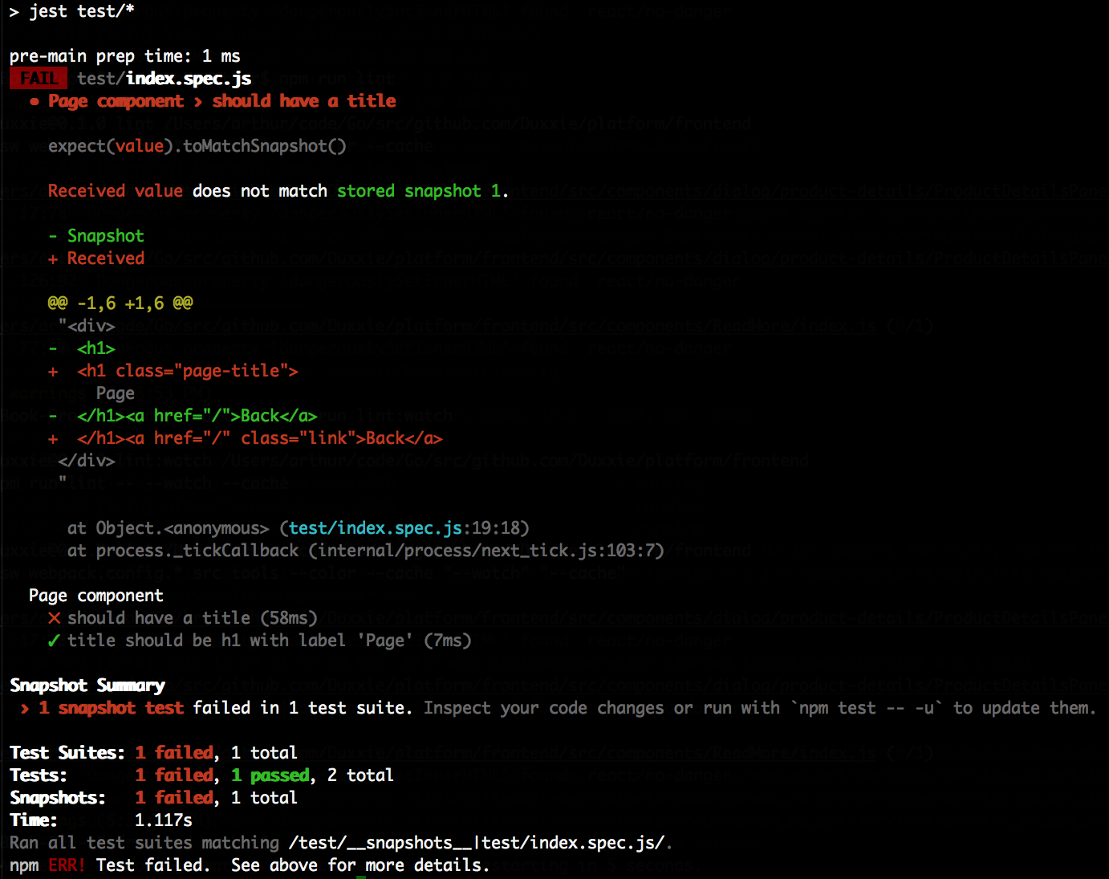Viewport: 1109px width, 879px height.
Task: Click the added '<h1 class="page-title">' line
Action: (173, 371)
